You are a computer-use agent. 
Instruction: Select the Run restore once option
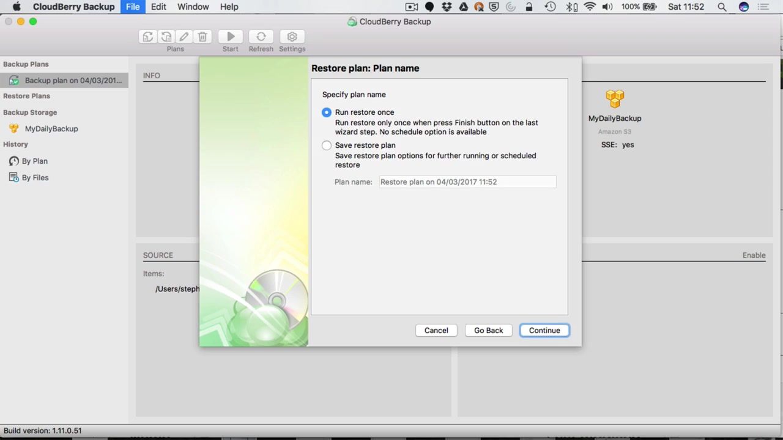pyautogui.click(x=327, y=112)
